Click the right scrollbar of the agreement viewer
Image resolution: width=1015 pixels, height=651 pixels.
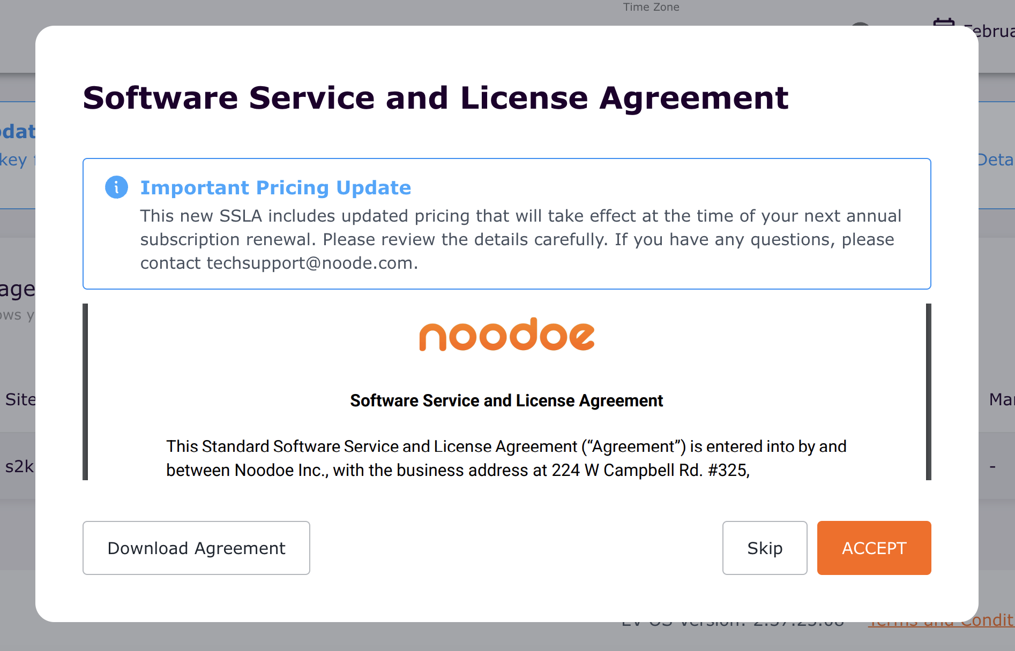[x=928, y=391]
